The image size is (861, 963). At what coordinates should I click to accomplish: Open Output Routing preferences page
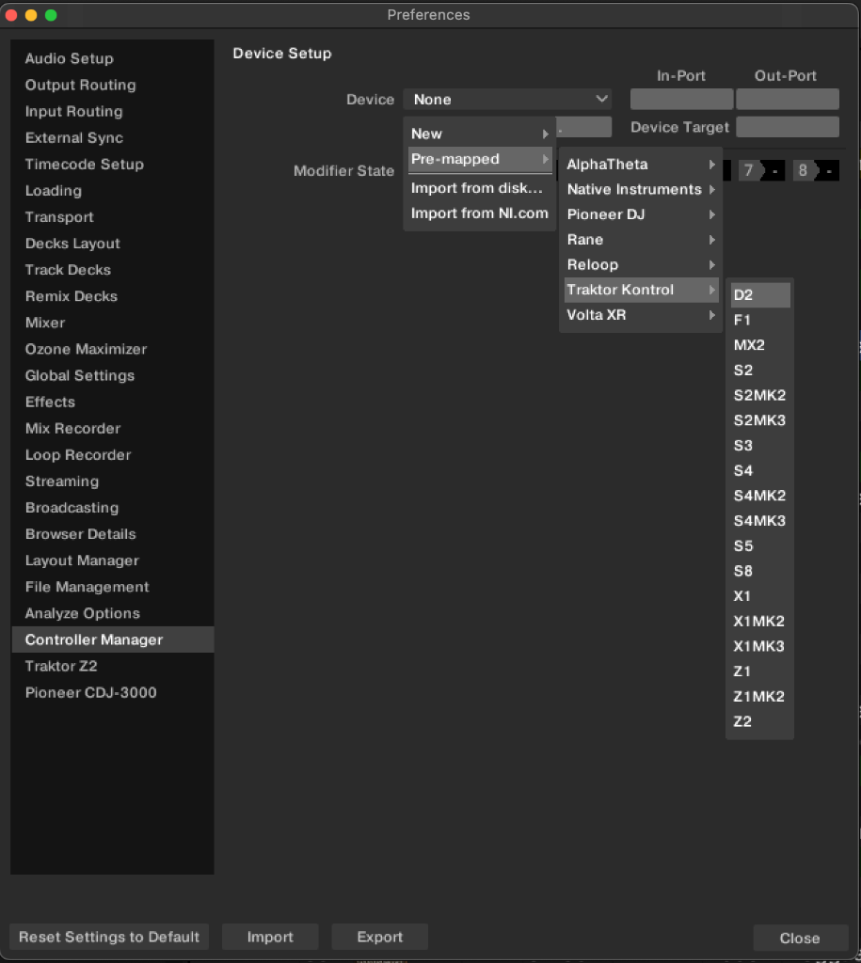[x=113, y=85]
